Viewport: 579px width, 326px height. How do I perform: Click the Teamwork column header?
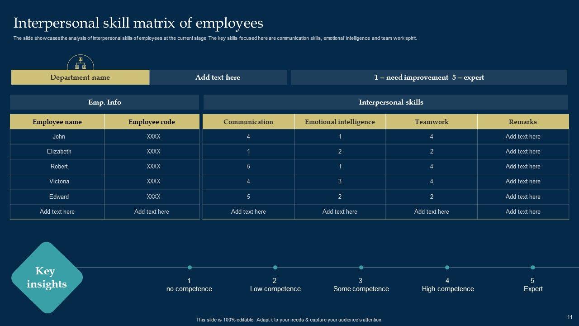[432, 122]
